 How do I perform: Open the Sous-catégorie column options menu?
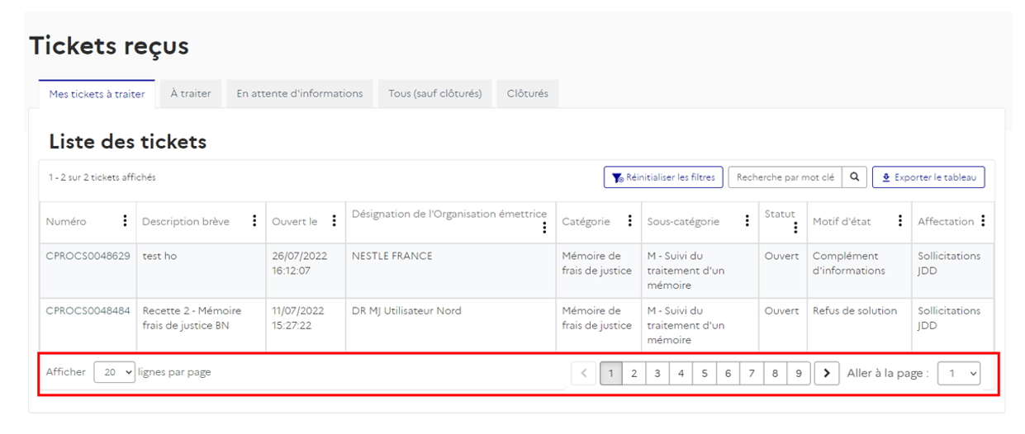[747, 221]
